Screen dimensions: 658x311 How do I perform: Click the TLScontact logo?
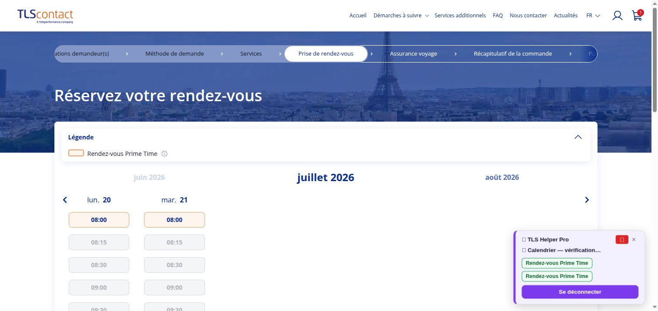coord(45,16)
